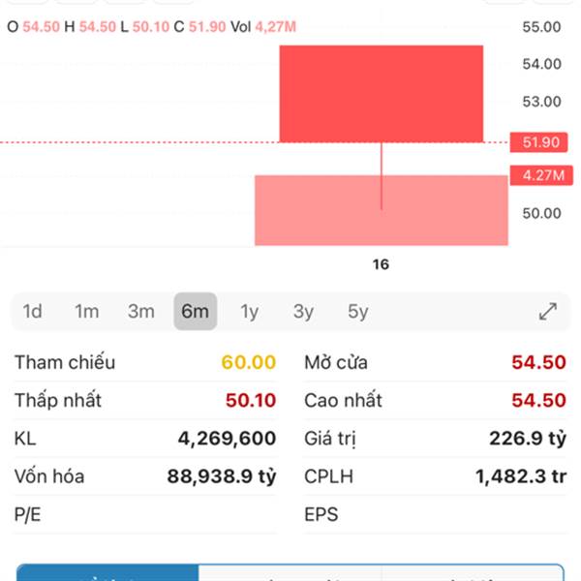The image size is (581, 581).
Task: Show the 1y price history
Action: tap(250, 312)
